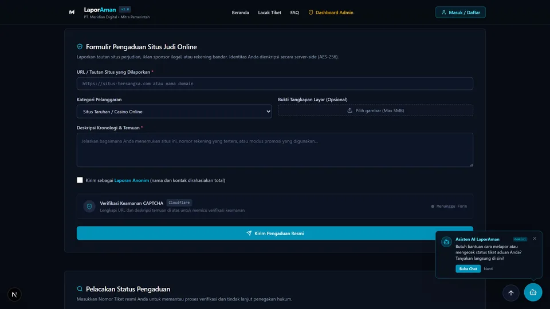Open the Beranda nav item
The image size is (550, 309).
pos(240,13)
